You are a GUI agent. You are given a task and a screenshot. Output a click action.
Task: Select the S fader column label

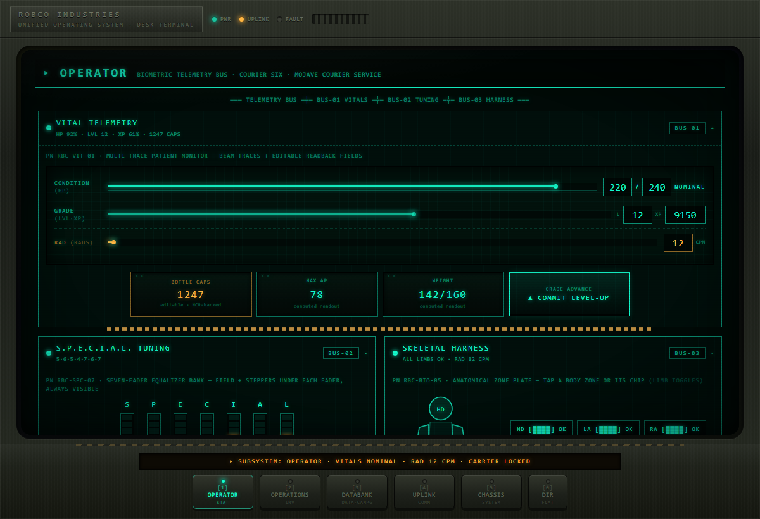pyautogui.click(x=127, y=404)
